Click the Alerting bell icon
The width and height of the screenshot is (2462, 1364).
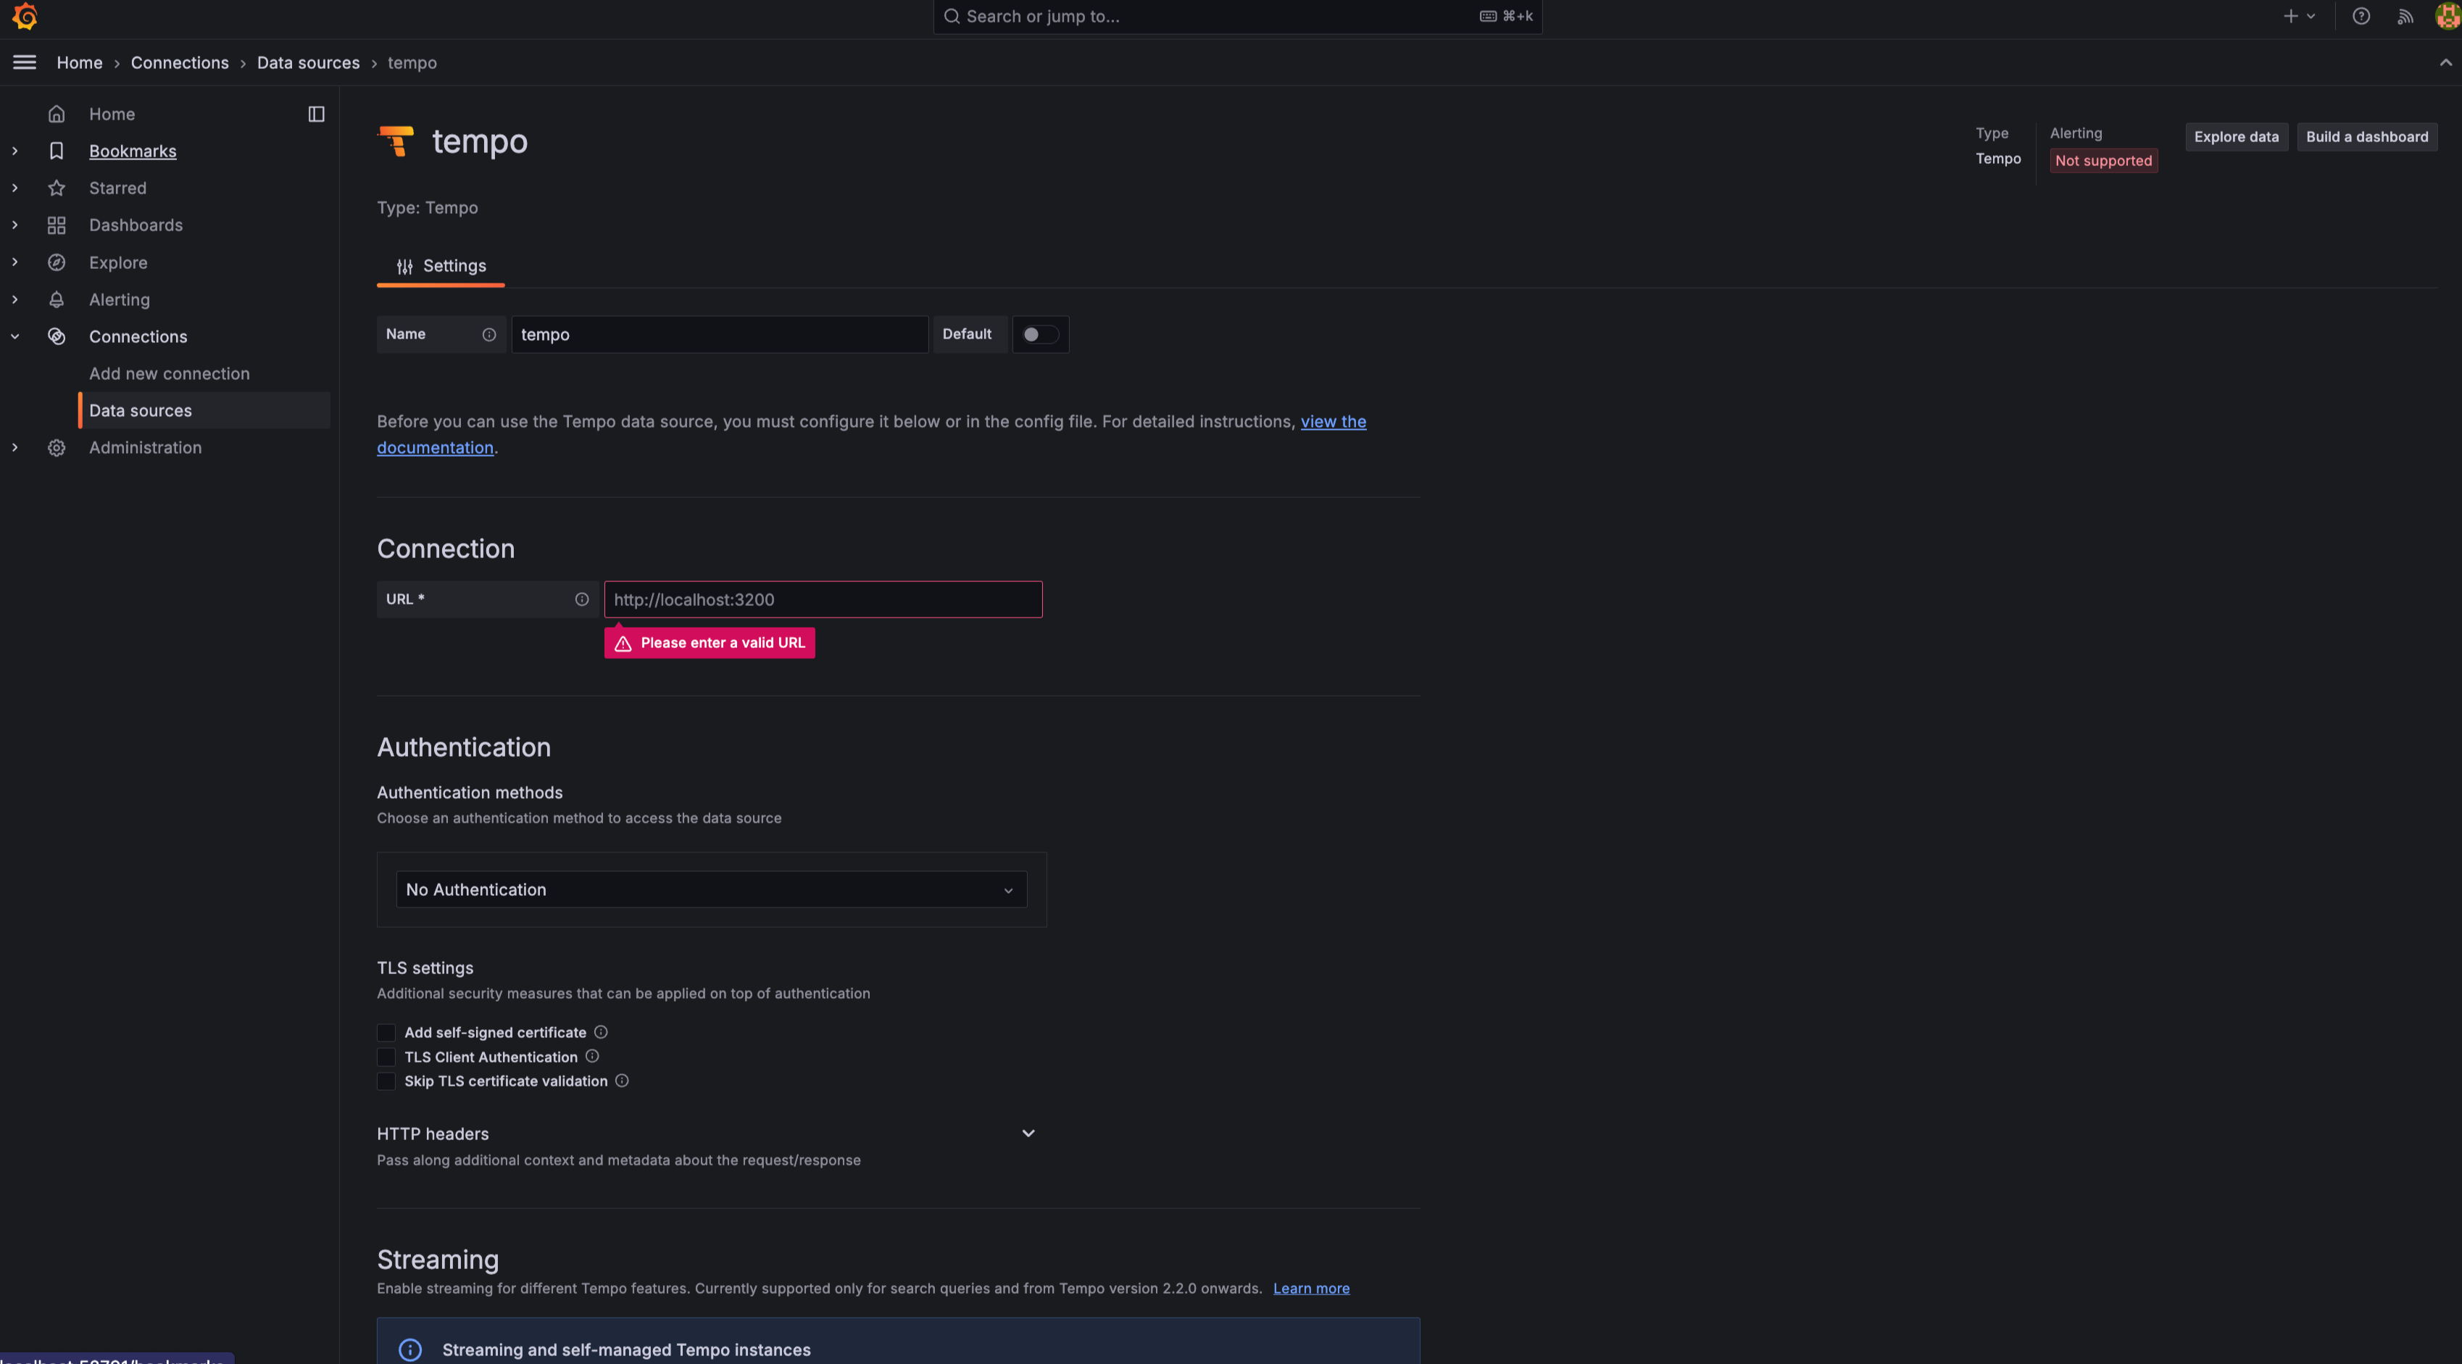[57, 299]
